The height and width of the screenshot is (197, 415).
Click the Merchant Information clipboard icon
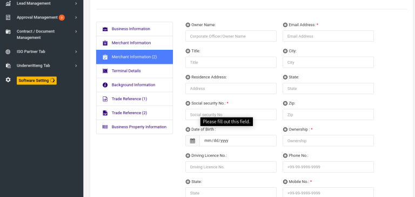point(105,43)
